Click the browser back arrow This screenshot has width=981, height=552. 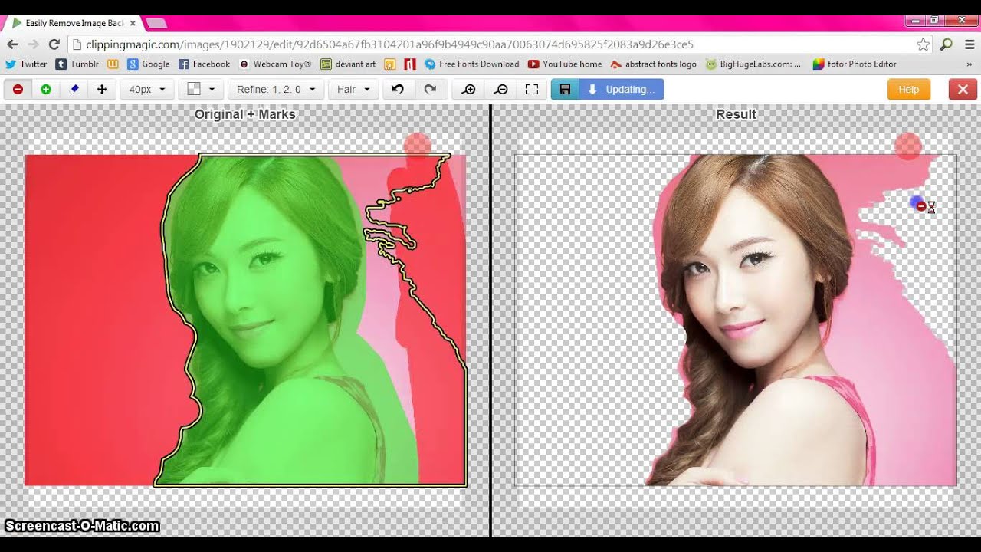[12, 44]
